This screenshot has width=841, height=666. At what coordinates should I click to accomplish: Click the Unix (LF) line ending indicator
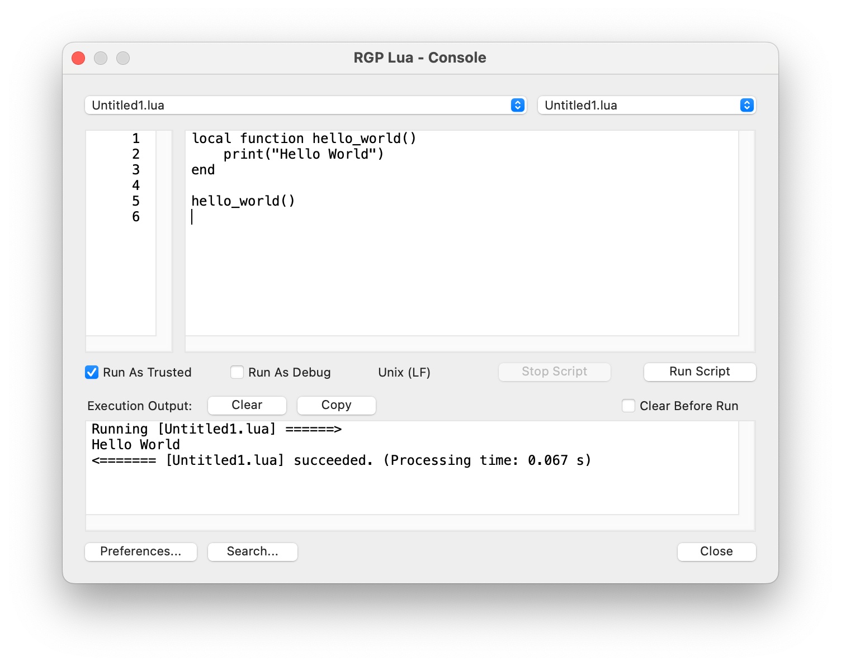tap(404, 372)
